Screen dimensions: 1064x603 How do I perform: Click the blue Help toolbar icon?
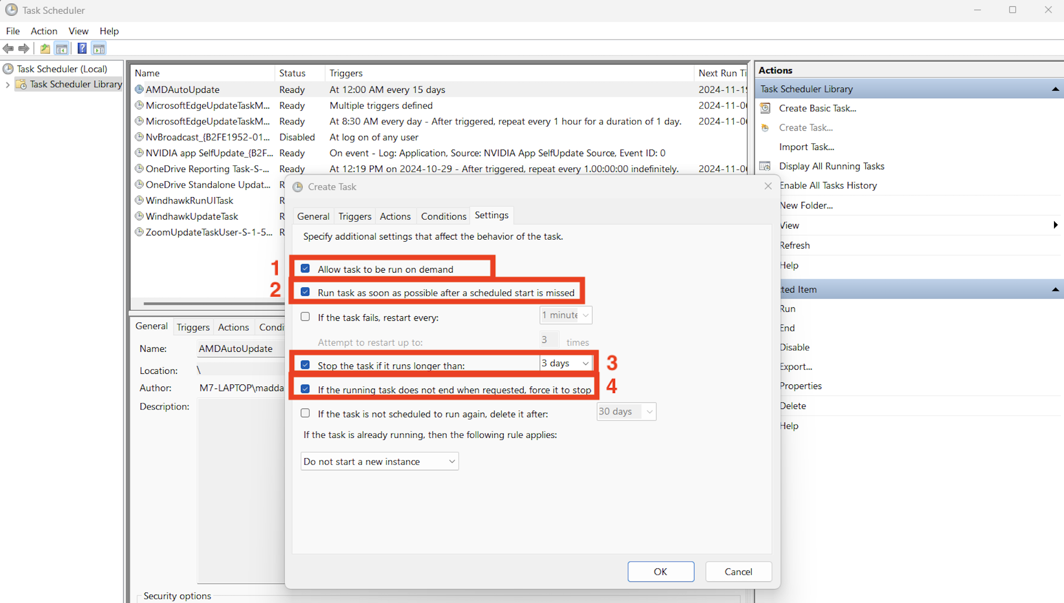(x=82, y=49)
